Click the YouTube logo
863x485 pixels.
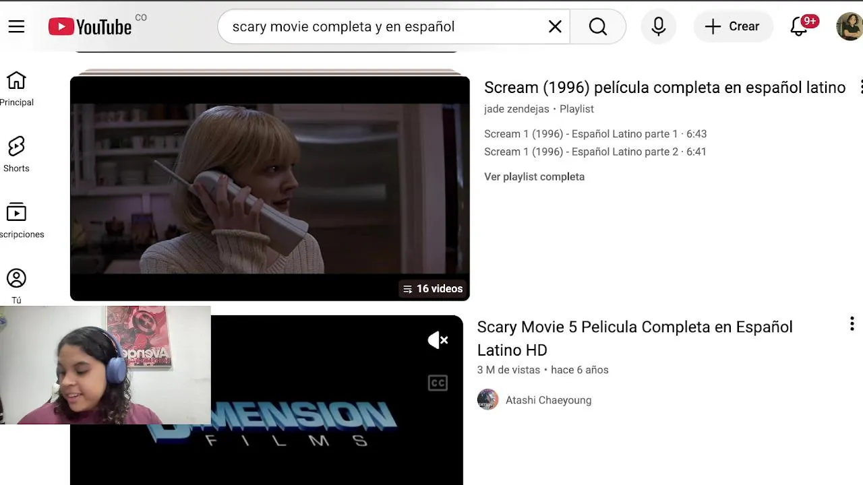tap(90, 27)
